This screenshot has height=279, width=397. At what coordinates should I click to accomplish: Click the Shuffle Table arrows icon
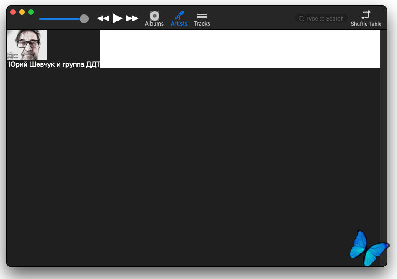pyautogui.click(x=366, y=15)
